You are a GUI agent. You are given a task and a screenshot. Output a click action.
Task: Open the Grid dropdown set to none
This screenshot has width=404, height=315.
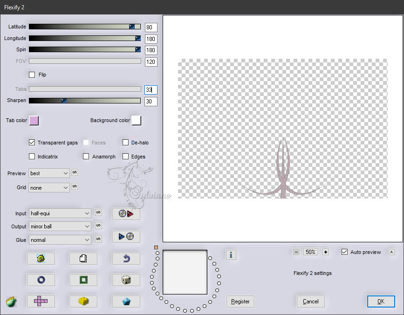49,187
